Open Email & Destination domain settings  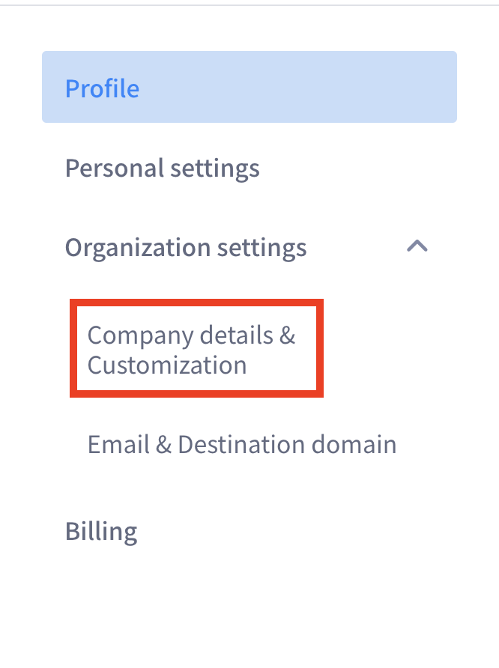click(241, 444)
